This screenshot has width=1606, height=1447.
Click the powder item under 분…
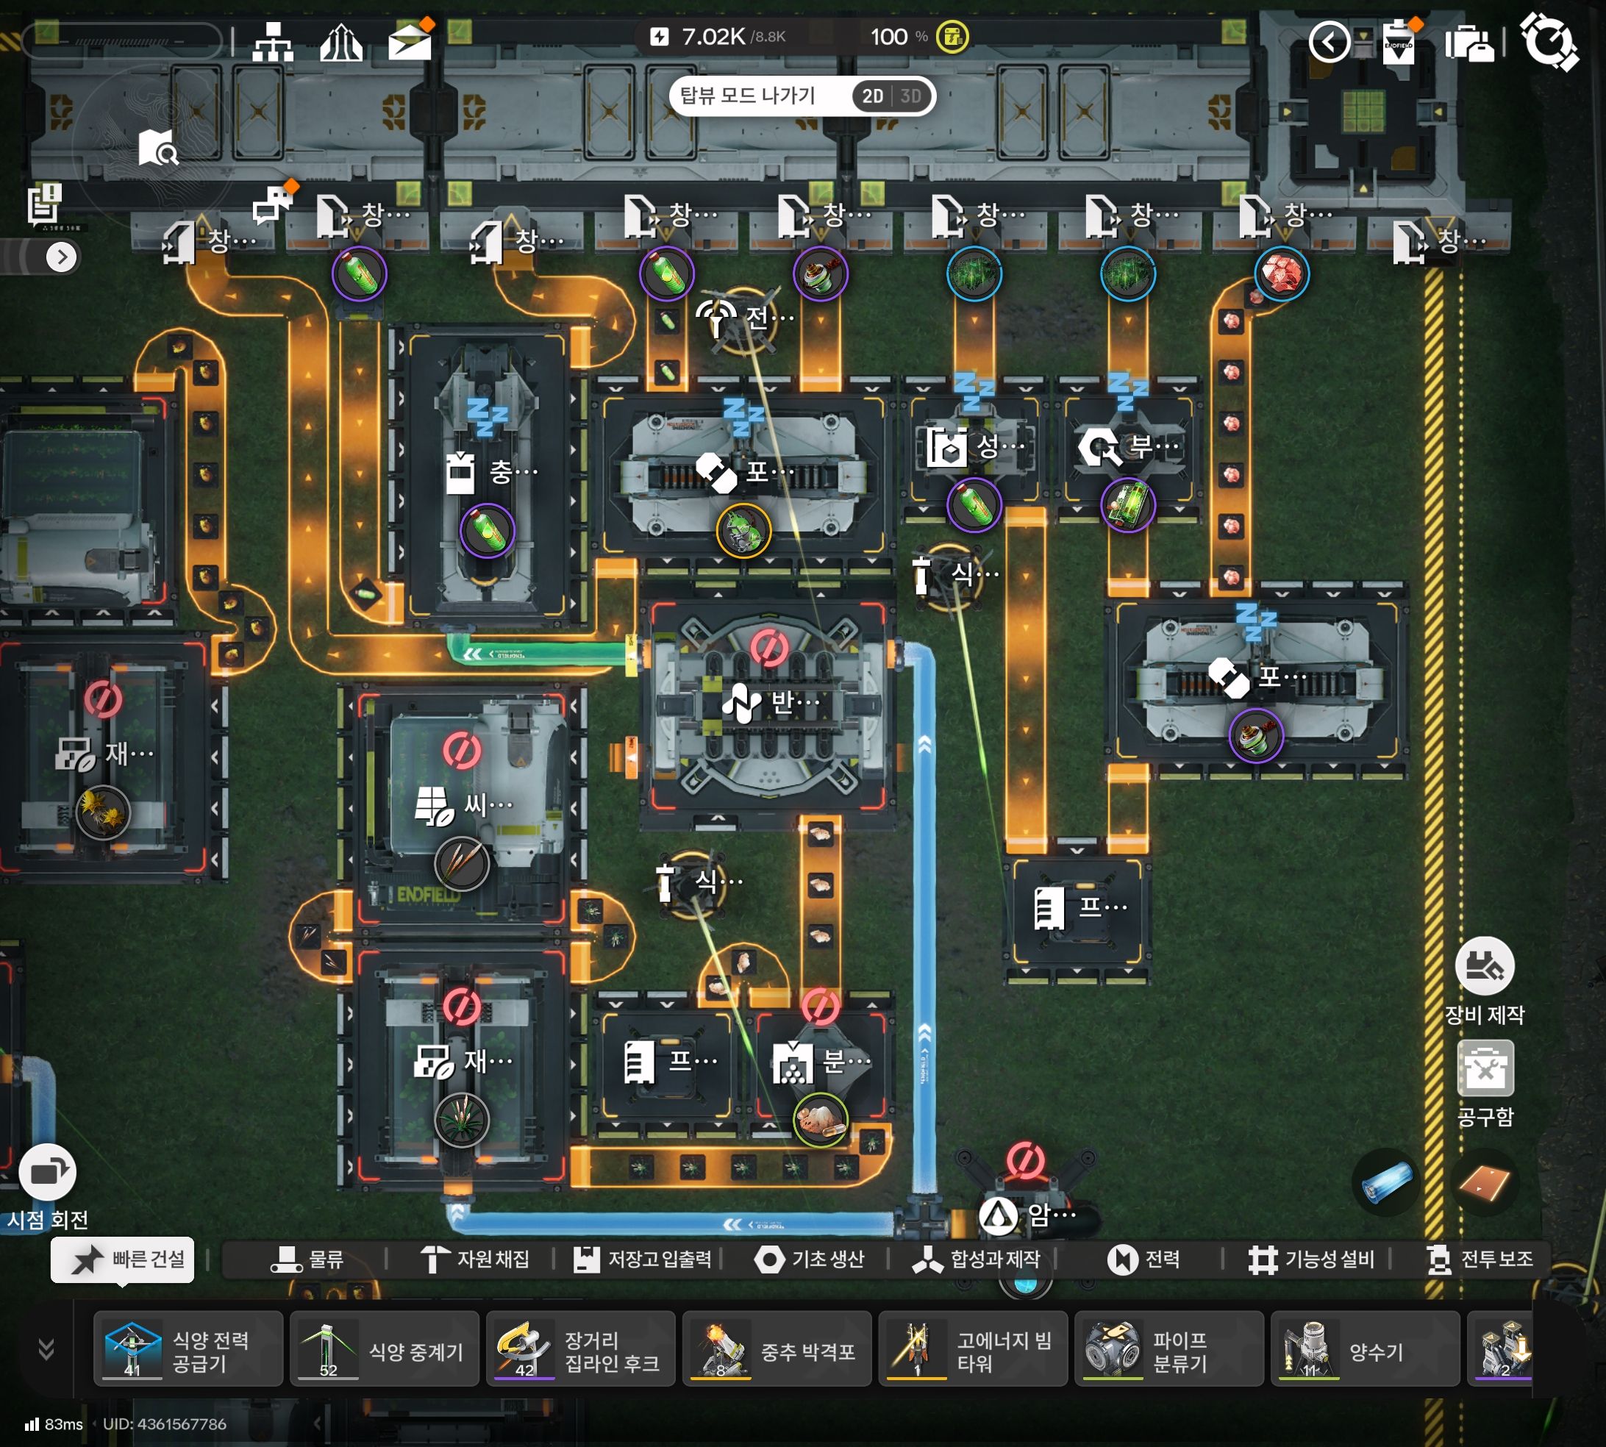(821, 1119)
